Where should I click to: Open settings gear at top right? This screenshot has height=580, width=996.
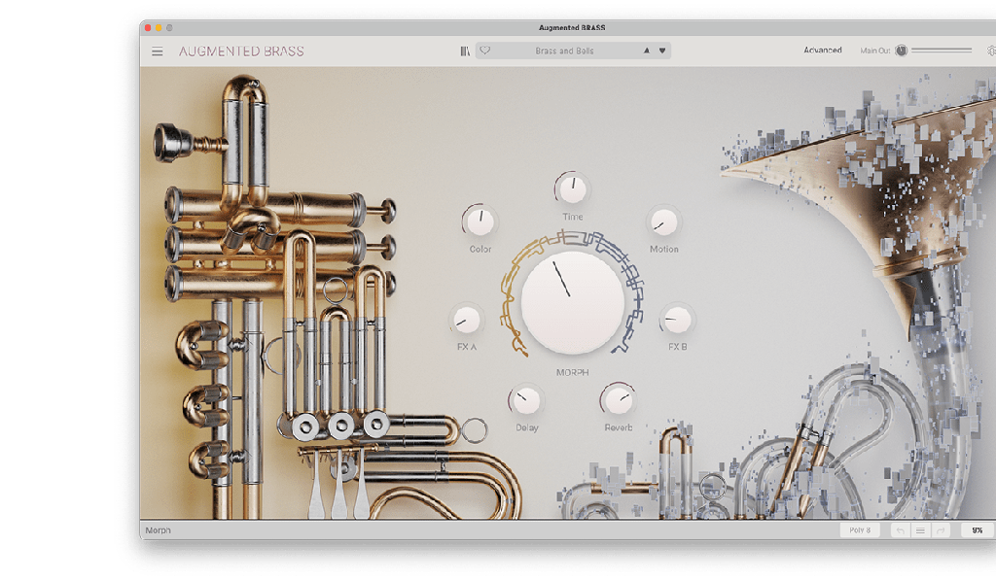[991, 51]
